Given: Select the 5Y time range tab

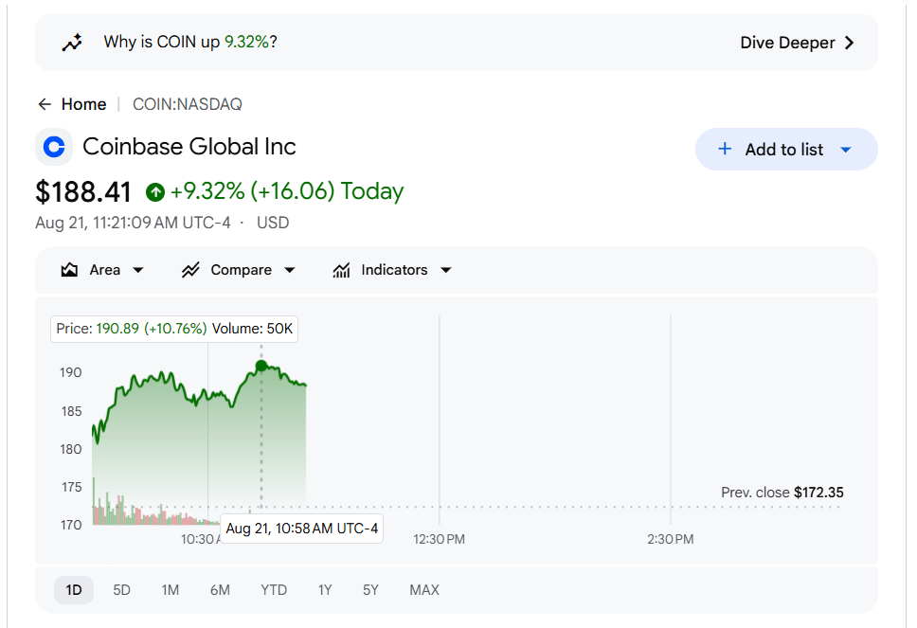Looking at the screenshot, I should coord(370,590).
